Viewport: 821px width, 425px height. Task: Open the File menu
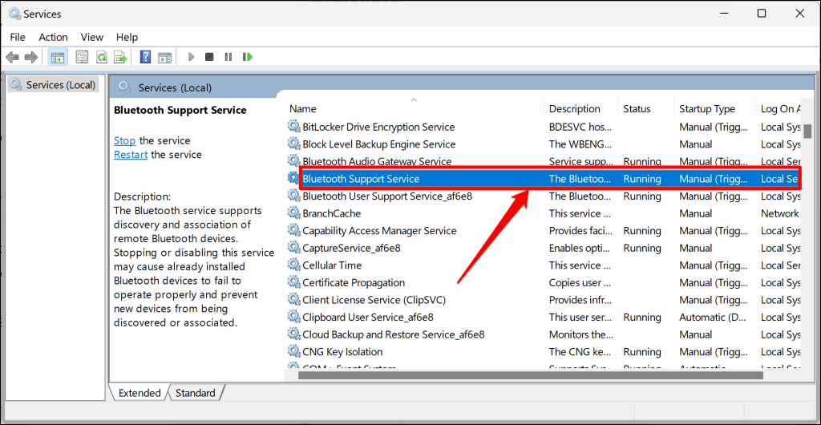coord(18,37)
